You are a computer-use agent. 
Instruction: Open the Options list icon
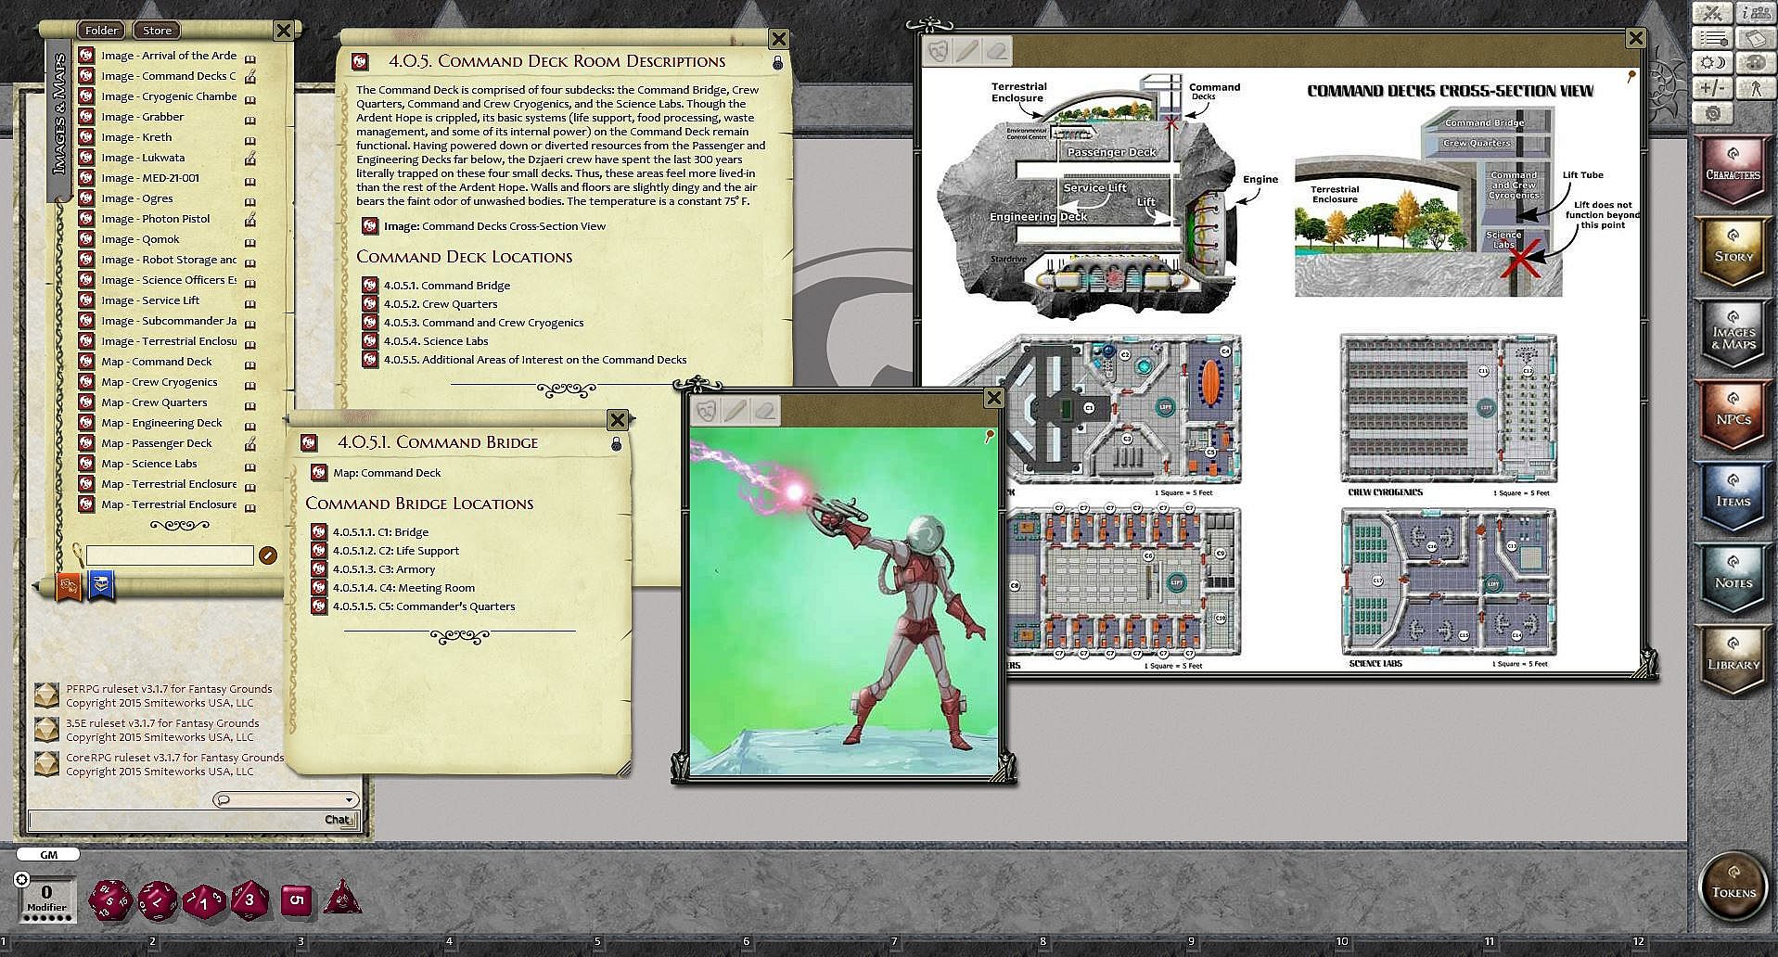pos(1712,38)
